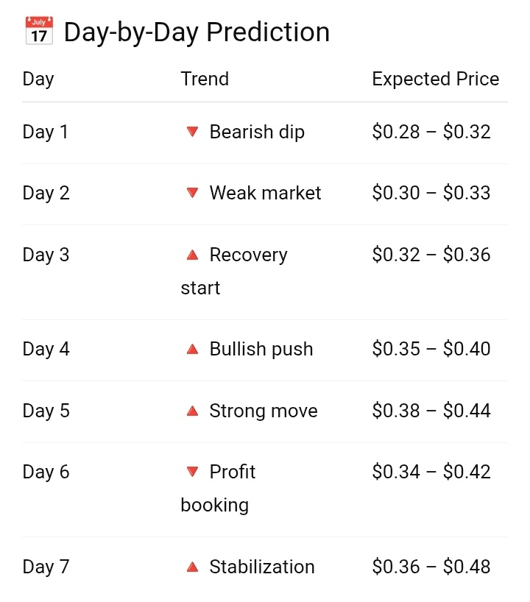This screenshot has height=602, width=530.
Task: Click the $0.28 – $0.32 price range
Action: 431,132
